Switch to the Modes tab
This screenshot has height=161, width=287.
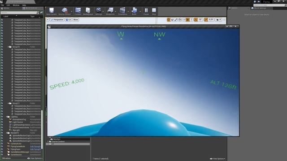6,8
